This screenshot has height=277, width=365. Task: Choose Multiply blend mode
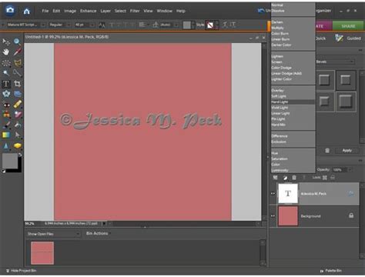click(x=293, y=28)
